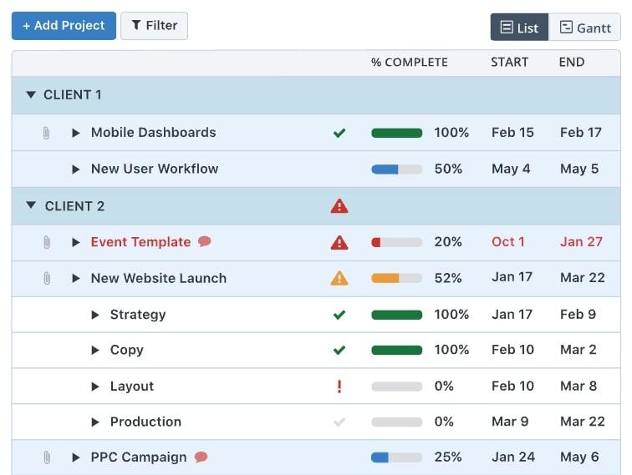The image size is (632, 475).
Task: Collapse the Client 1 group
Action: click(32, 95)
